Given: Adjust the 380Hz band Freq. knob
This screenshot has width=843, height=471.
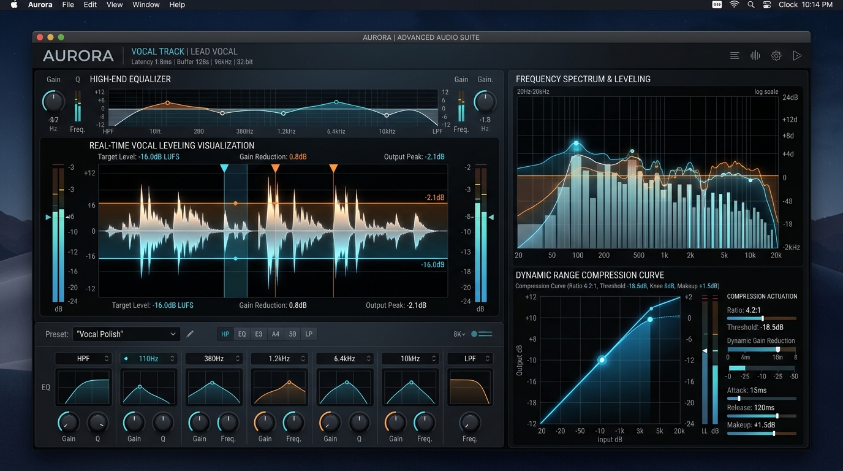Looking at the screenshot, I should (x=228, y=422).
